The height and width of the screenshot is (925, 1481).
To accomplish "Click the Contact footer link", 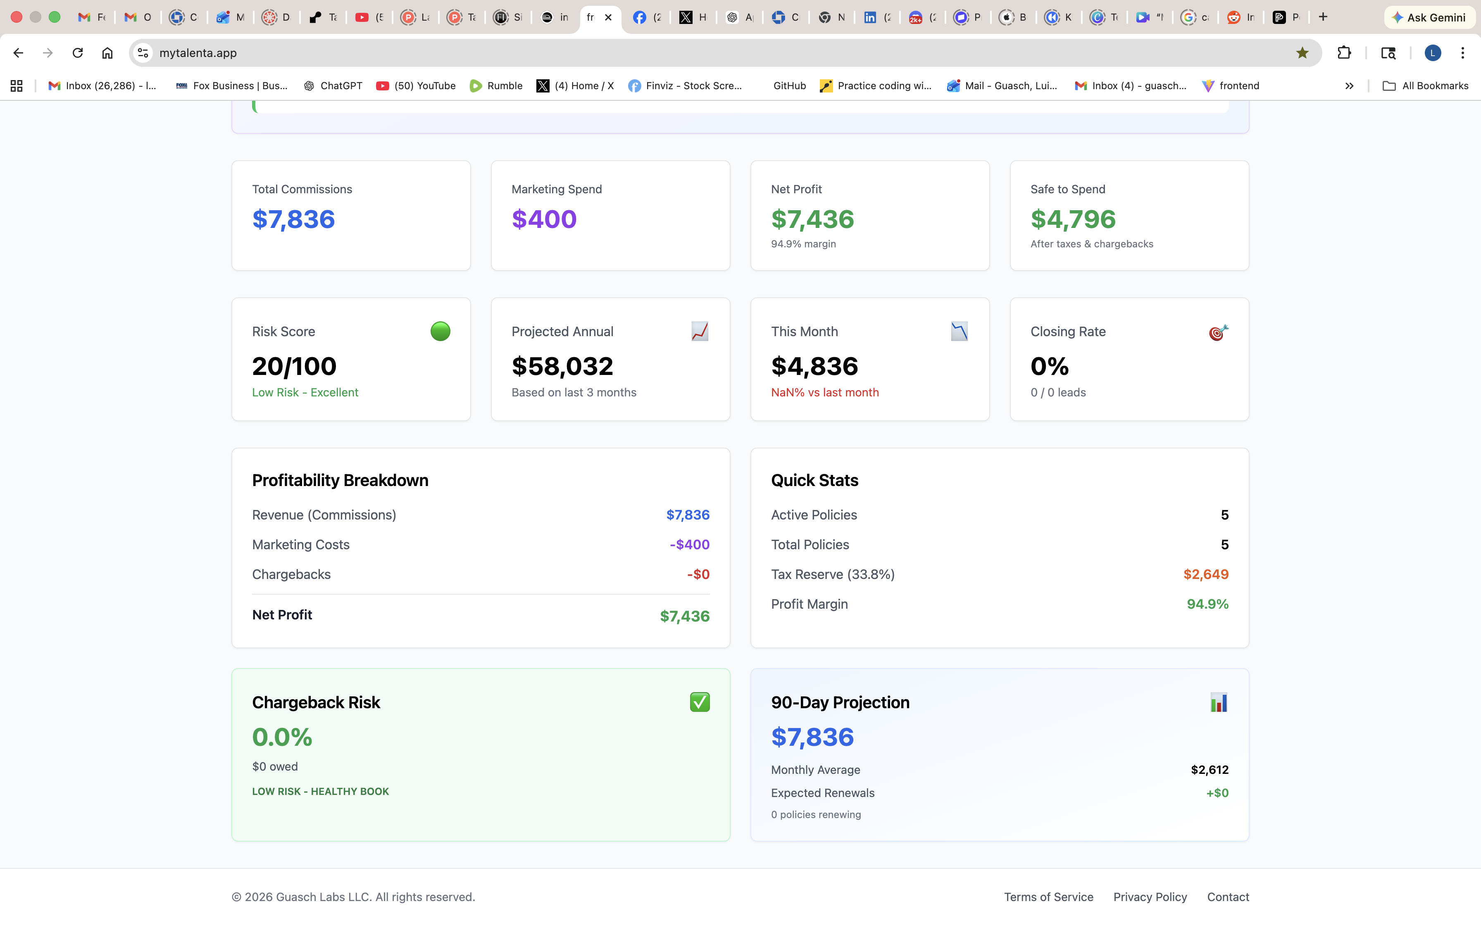I will coord(1228,896).
